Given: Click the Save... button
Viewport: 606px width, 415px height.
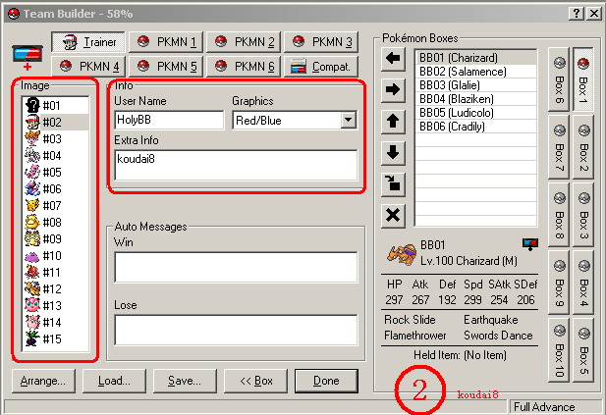Looking at the screenshot, I should [185, 381].
